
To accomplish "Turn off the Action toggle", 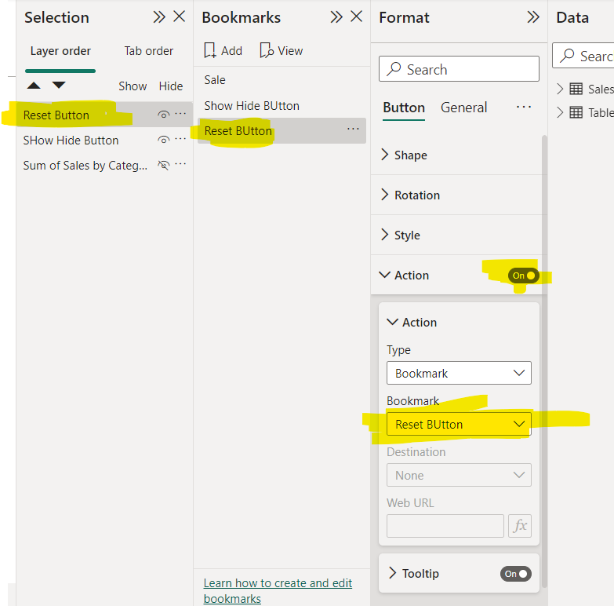I will click(x=524, y=276).
